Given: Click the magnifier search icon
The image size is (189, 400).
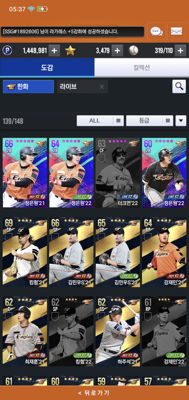Looking at the screenshot, I should click(x=179, y=86).
